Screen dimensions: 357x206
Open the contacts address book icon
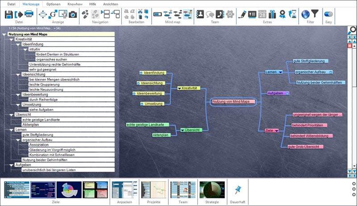pos(200,14)
